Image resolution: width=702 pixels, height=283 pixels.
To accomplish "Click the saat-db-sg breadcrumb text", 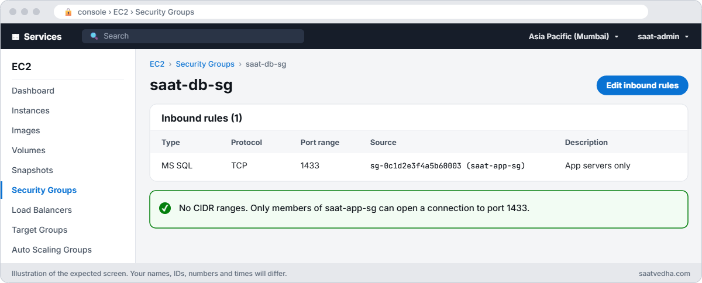I will click(x=266, y=64).
